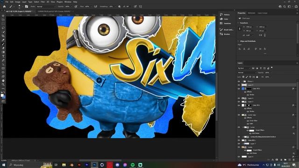Image resolution: width=299 pixels, height=168 pixels.
Task: Delete layer with trash icon
Action: click(294, 160)
